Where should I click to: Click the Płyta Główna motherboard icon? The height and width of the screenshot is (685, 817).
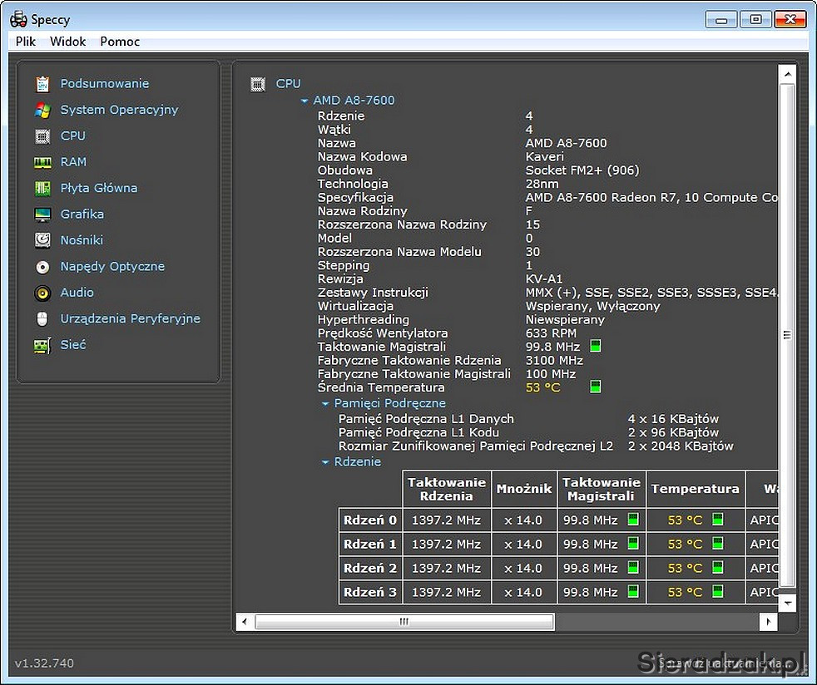(42, 189)
